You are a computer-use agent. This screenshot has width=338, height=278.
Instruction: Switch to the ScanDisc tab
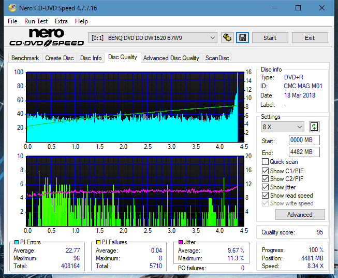click(217, 58)
